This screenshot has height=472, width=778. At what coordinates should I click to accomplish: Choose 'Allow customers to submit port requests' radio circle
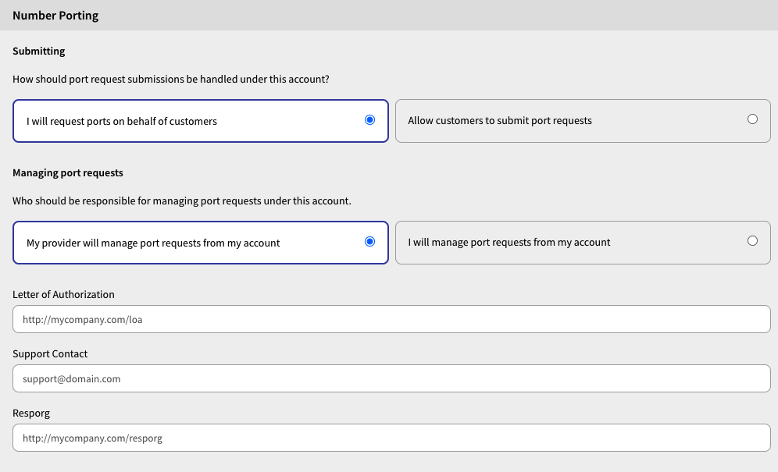click(752, 119)
